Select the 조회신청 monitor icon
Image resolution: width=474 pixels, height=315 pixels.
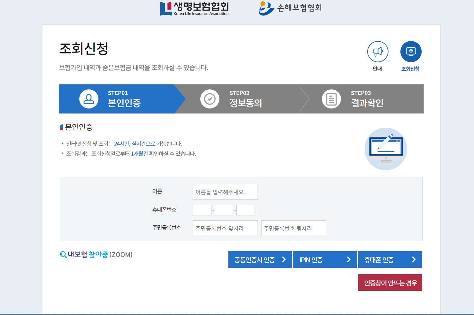tap(411, 51)
